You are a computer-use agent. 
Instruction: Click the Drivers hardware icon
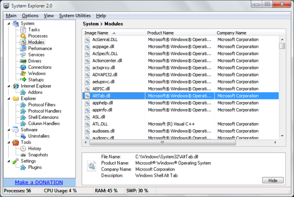pyautogui.click(x=23, y=61)
